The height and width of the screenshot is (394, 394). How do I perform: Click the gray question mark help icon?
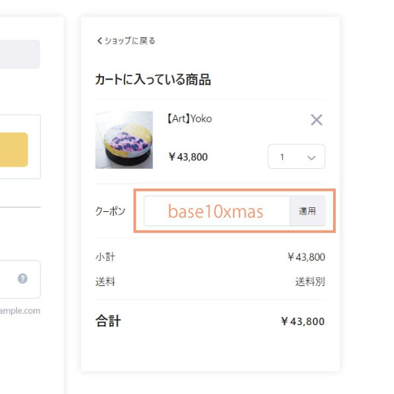tap(23, 278)
